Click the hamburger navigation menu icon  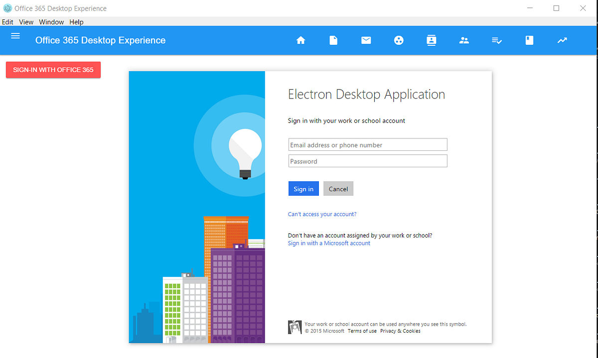15,36
